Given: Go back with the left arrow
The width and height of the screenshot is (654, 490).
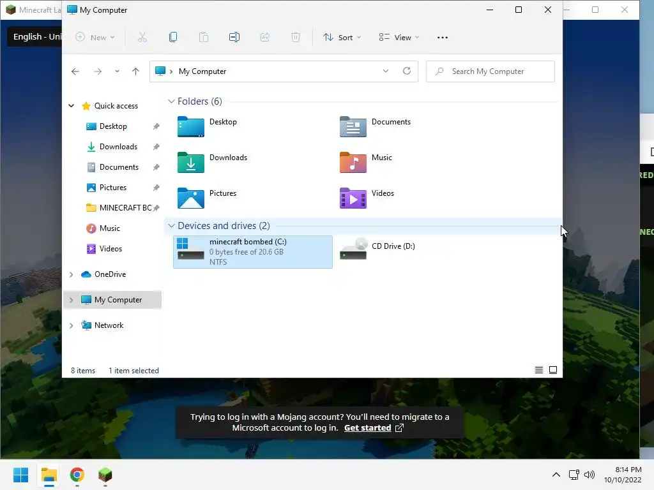Looking at the screenshot, I should [75, 71].
